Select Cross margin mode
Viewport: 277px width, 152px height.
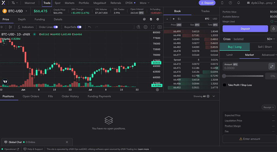click(x=227, y=39)
